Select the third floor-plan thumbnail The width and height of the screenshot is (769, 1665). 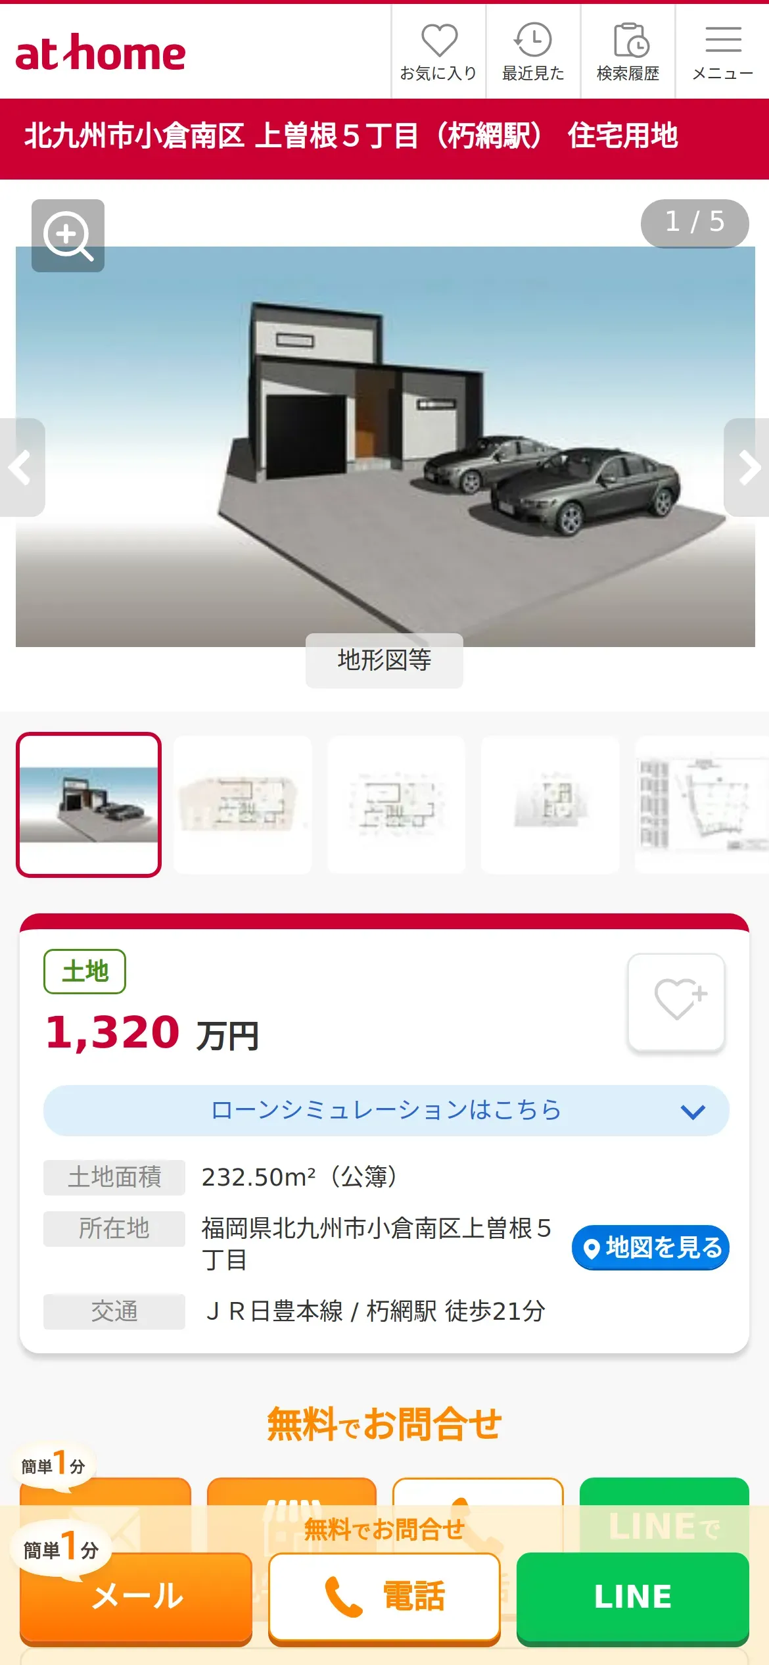point(396,805)
